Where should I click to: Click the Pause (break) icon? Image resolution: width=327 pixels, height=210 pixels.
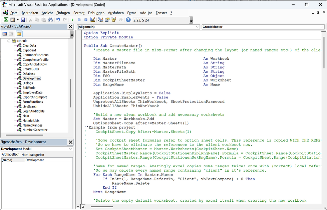click(79, 20)
